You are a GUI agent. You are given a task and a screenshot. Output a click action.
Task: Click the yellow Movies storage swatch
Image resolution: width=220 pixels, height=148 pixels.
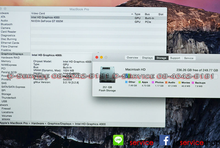[180, 82]
